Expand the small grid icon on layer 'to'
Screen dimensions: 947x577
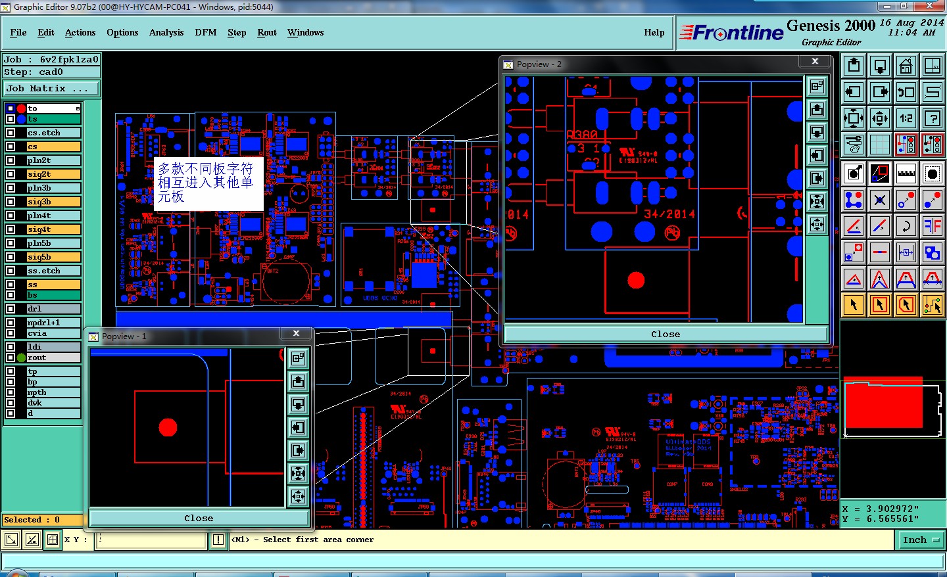tap(78, 108)
